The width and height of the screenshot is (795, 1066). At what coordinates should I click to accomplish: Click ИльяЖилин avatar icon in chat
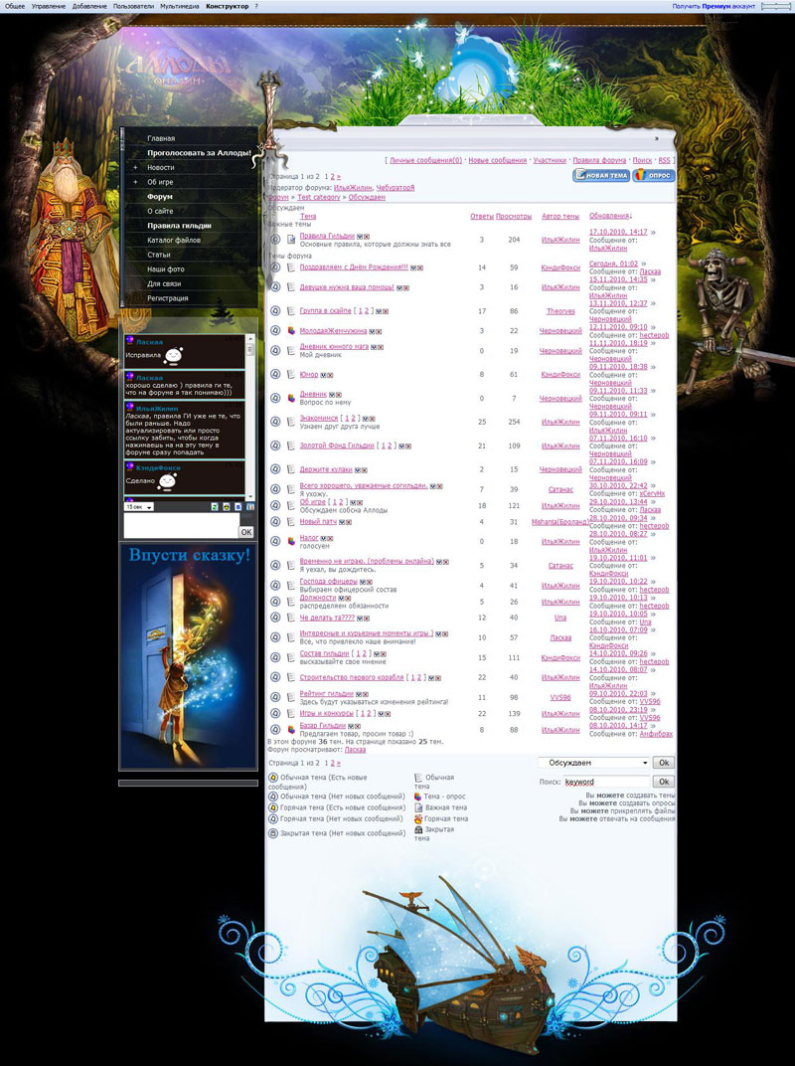pyautogui.click(x=130, y=408)
